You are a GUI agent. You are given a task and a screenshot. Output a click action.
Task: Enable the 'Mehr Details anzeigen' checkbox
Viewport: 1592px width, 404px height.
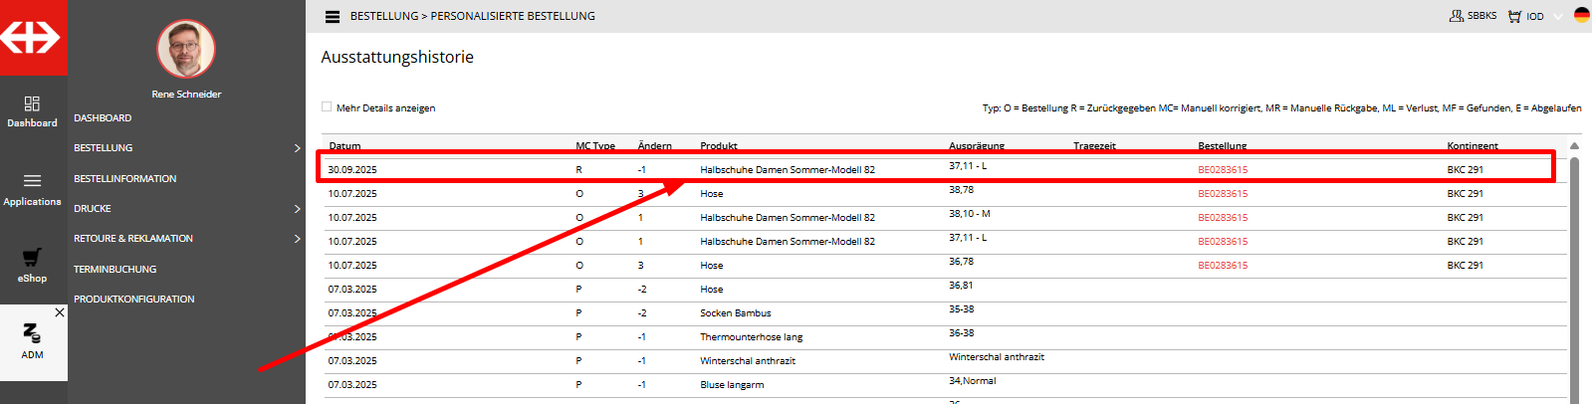click(x=327, y=107)
